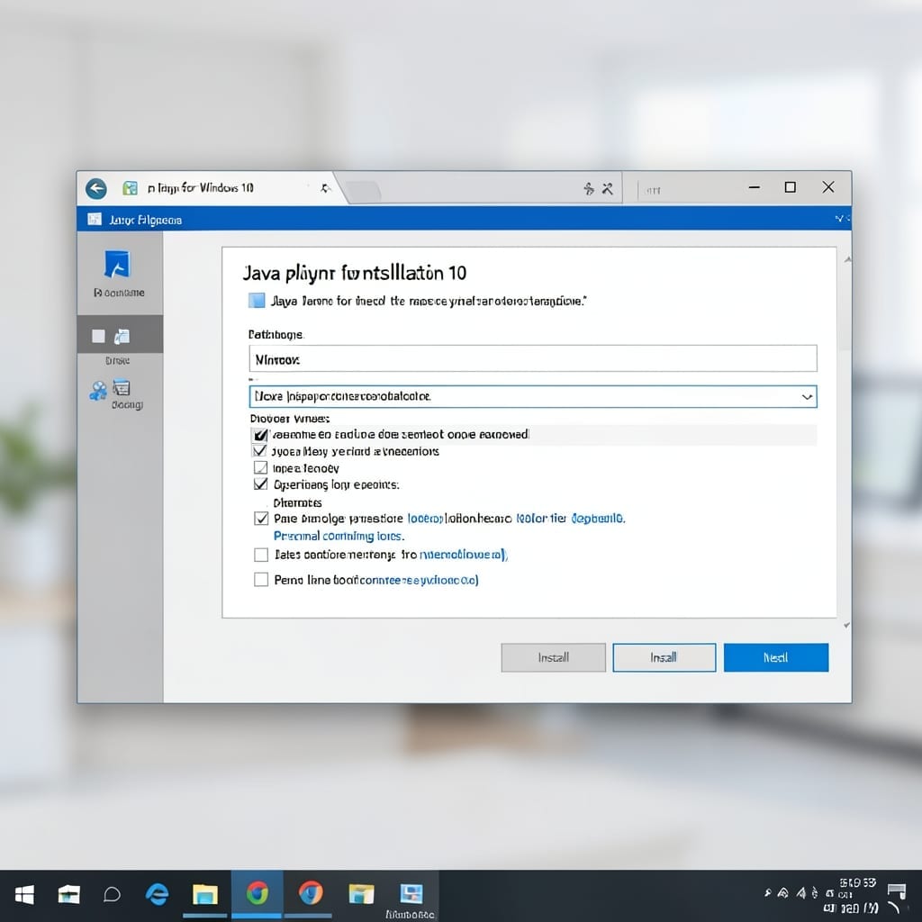Toggle the first, highlighted checkbox in the list
This screenshot has height=922, width=922.
260,435
